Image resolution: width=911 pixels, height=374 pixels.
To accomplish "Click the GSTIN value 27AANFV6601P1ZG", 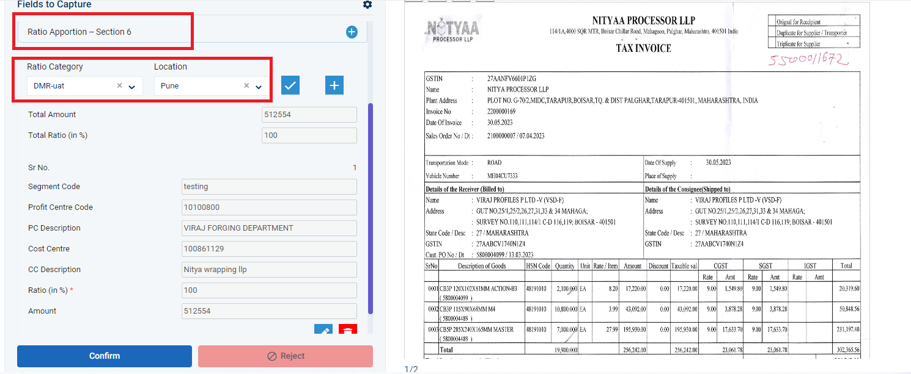I will (x=512, y=79).
